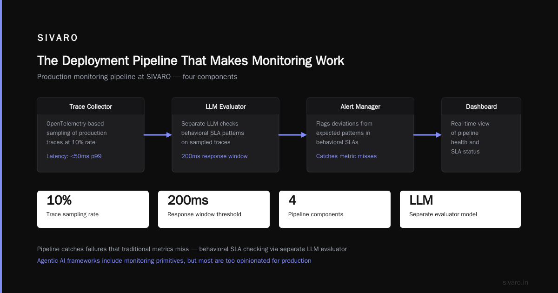Click the 'Agentic AI frameworks' highlighted sentence
The height and width of the screenshot is (293, 558).
[174, 261]
